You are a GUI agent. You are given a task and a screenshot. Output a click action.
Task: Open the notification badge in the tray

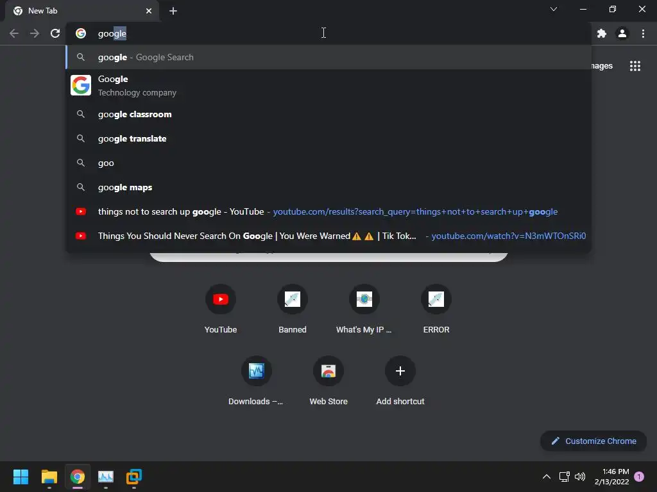pyautogui.click(x=639, y=477)
